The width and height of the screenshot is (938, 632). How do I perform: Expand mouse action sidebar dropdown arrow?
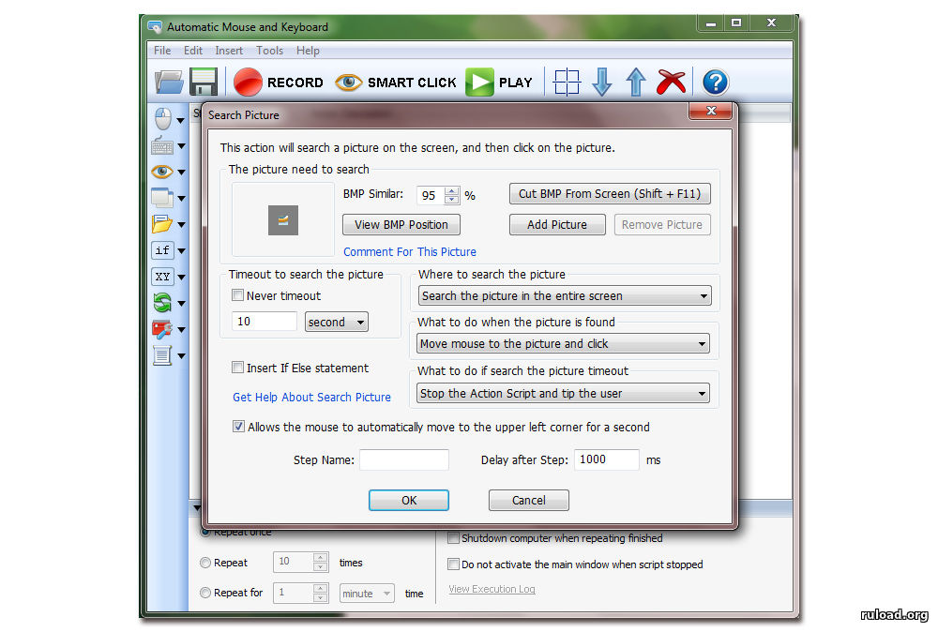pos(181,120)
